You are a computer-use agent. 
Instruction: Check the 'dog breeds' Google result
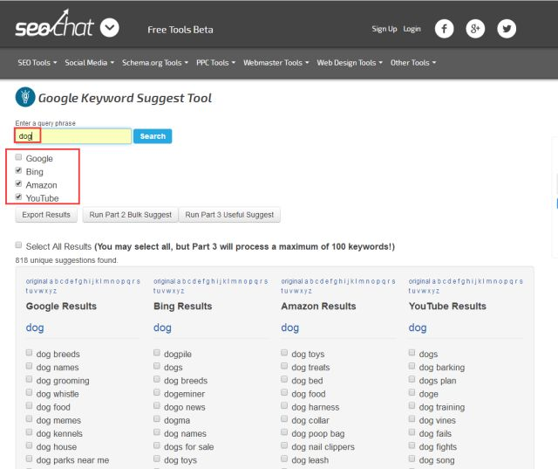click(x=29, y=353)
